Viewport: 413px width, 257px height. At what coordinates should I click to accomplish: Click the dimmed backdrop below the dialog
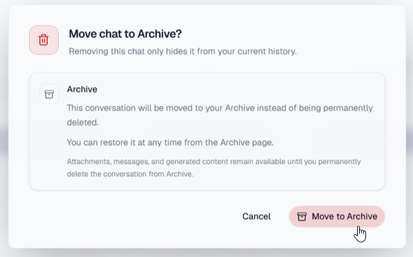tap(206, 253)
